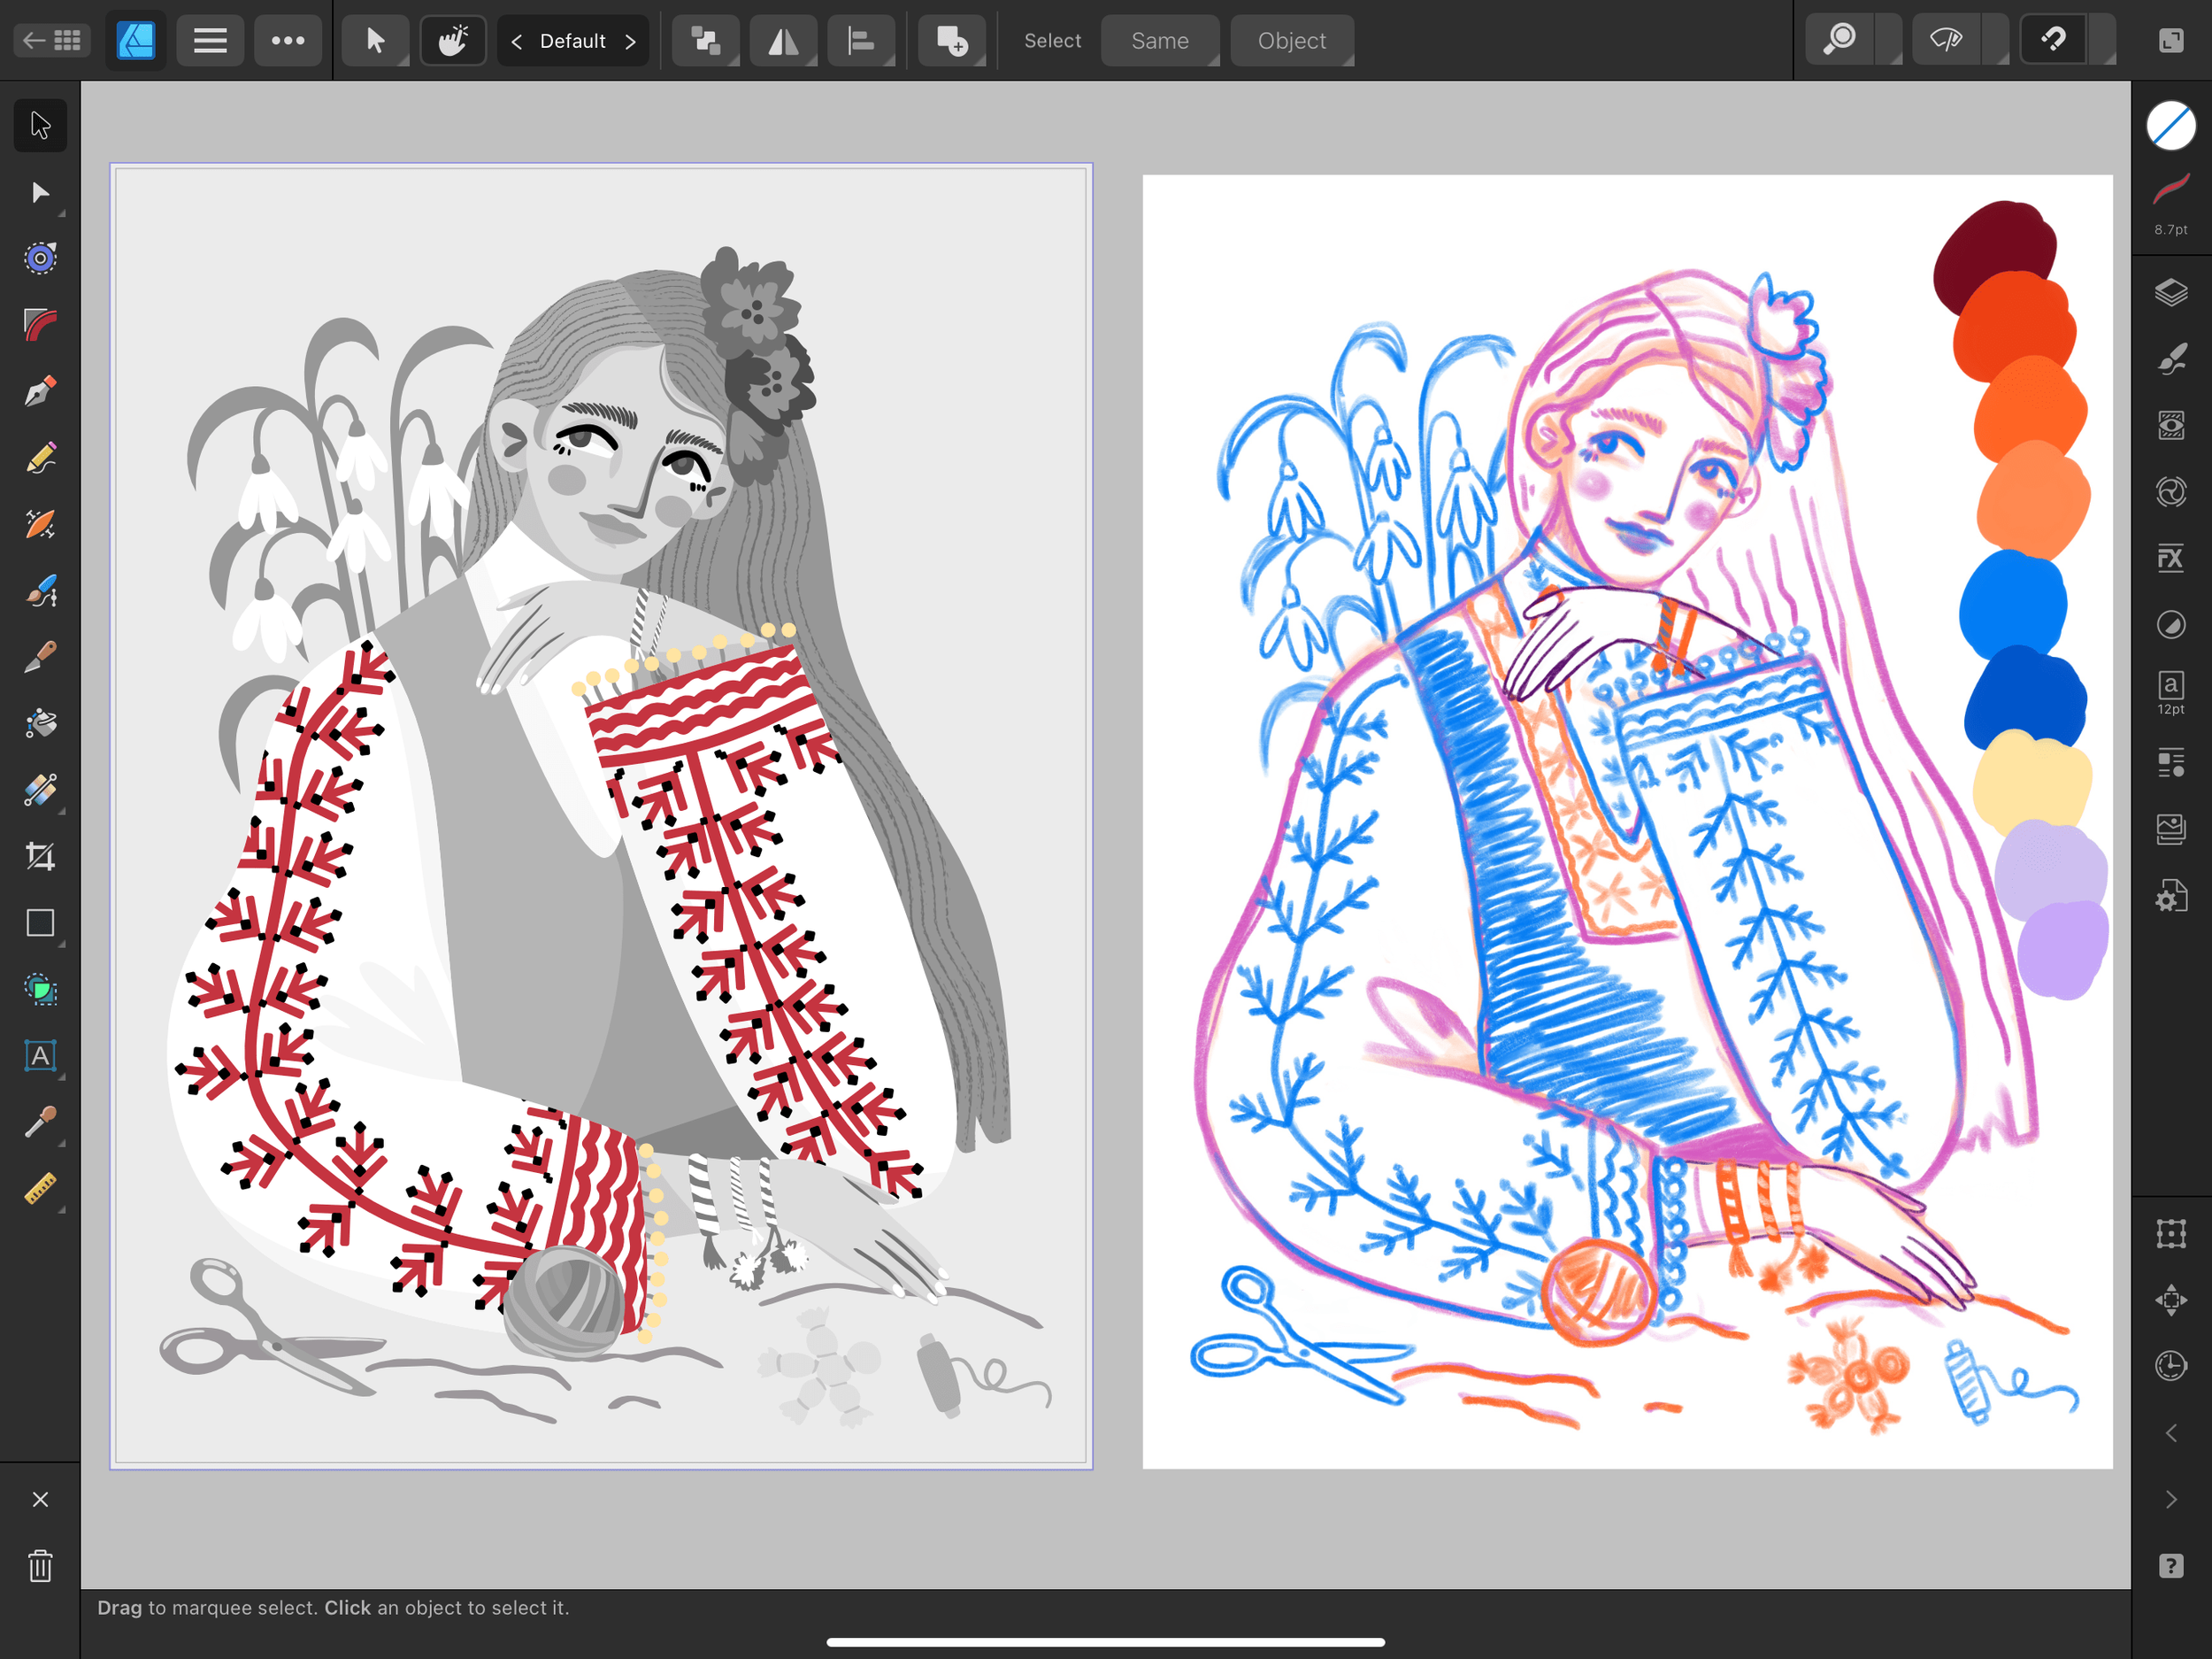This screenshot has height=1659, width=2212.
Task: Collapse the right sidebar with the chevron
Action: pos(2172,1431)
